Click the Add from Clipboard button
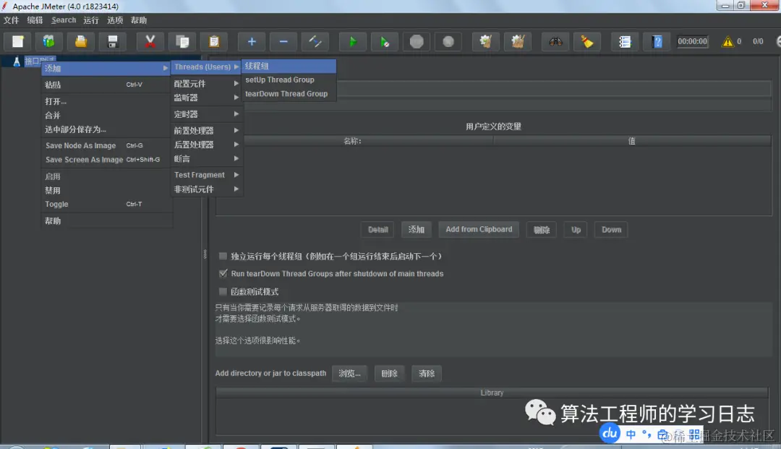781x449 pixels. coord(479,229)
